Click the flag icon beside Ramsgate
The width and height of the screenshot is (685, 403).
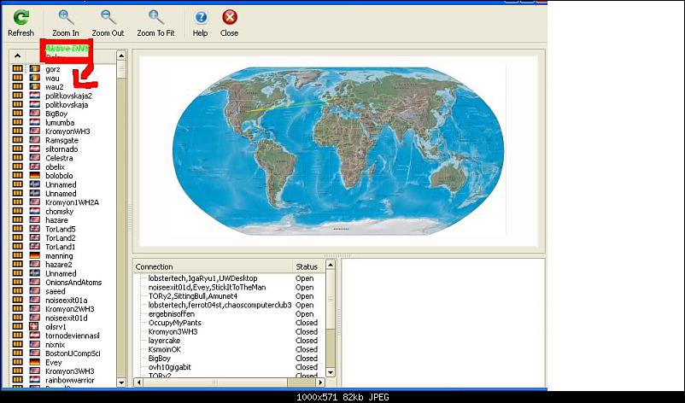[x=34, y=140]
